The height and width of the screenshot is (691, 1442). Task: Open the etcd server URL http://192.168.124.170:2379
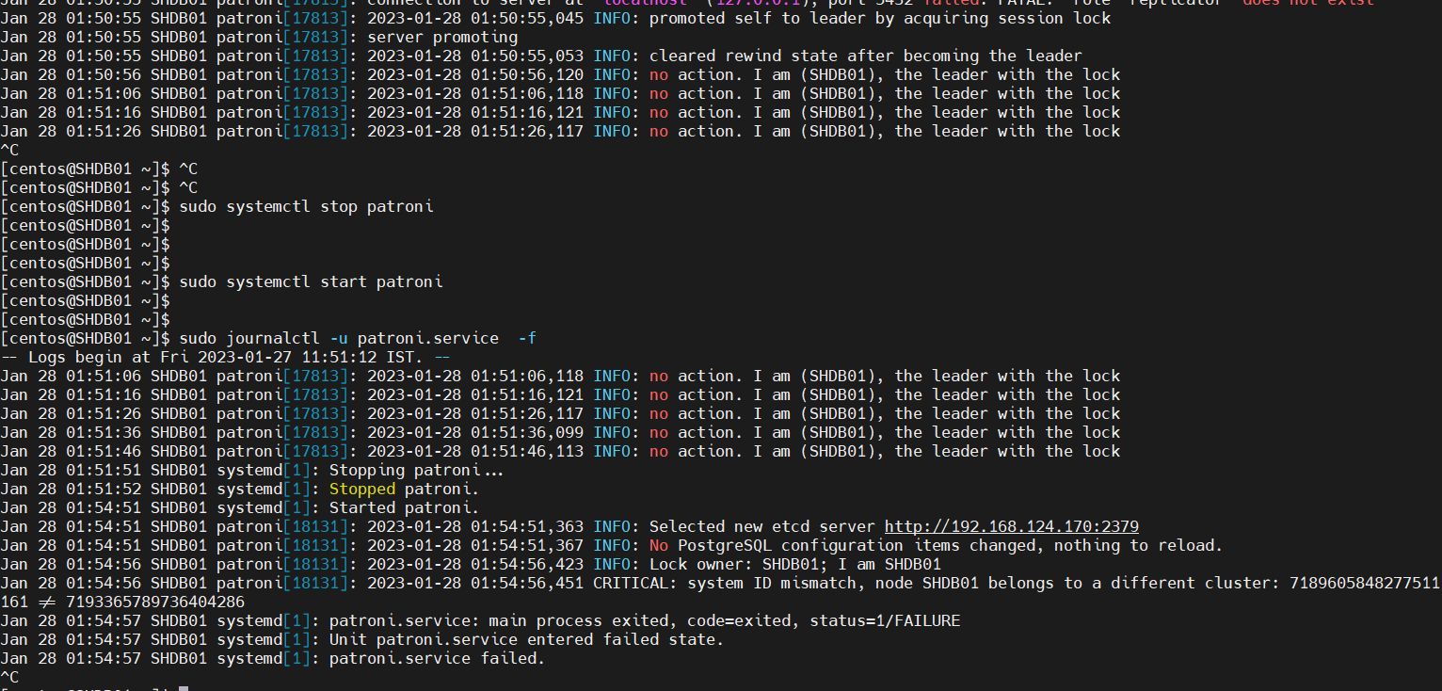[1011, 526]
